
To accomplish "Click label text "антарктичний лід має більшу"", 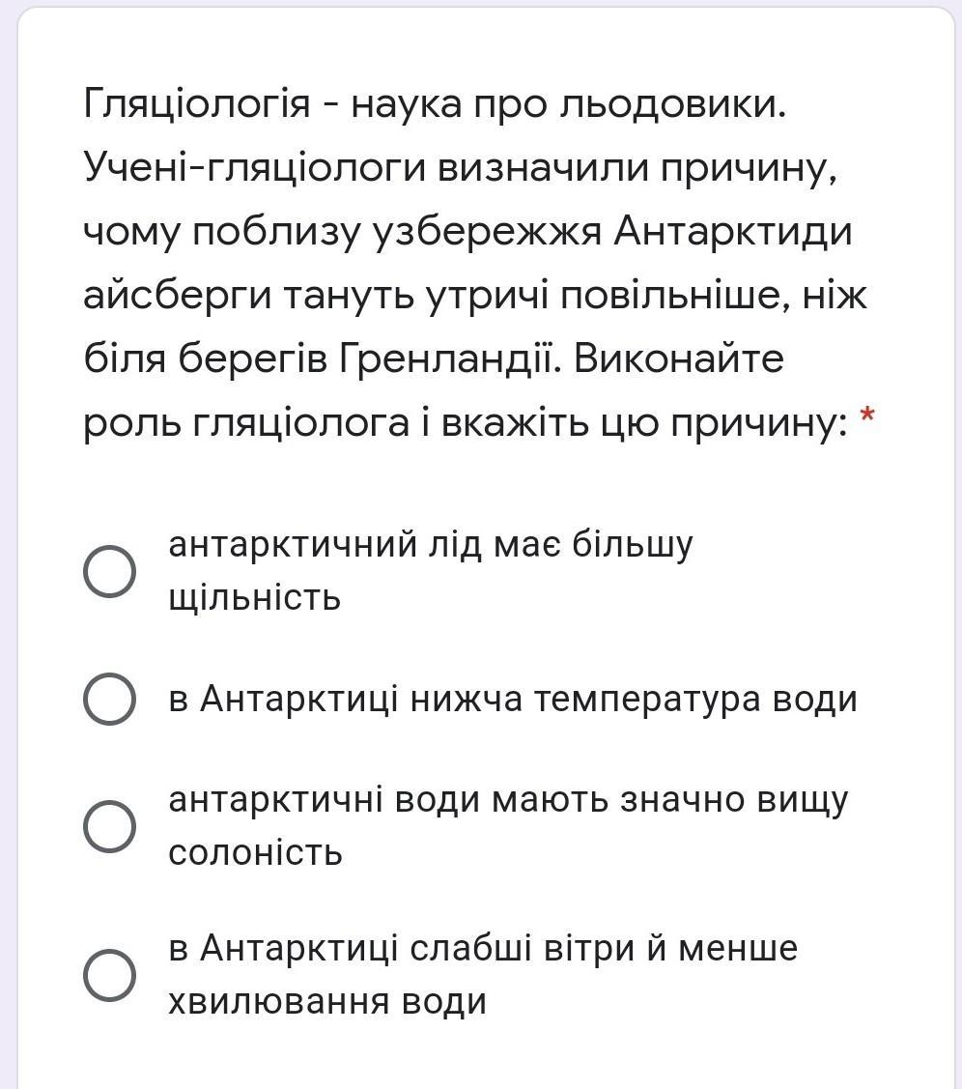I will pyautogui.click(x=431, y=545).
